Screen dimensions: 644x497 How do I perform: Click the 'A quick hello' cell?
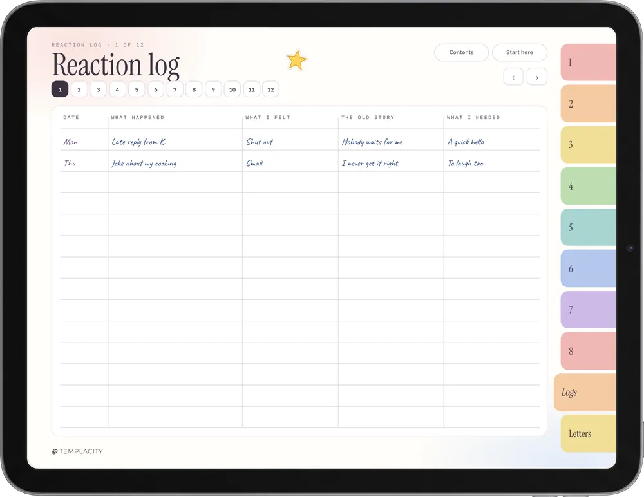pyautogui.click(x=466, y=142)
